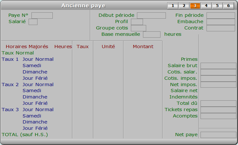This screenshot has width=238, height=145.
Task: Click the heures unit label
Action: click(173, 34)
